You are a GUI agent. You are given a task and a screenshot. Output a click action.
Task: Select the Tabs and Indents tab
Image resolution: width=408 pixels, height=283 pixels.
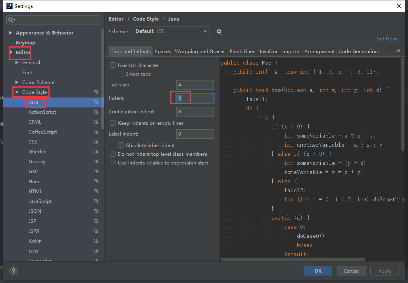(x=131, y=52)
